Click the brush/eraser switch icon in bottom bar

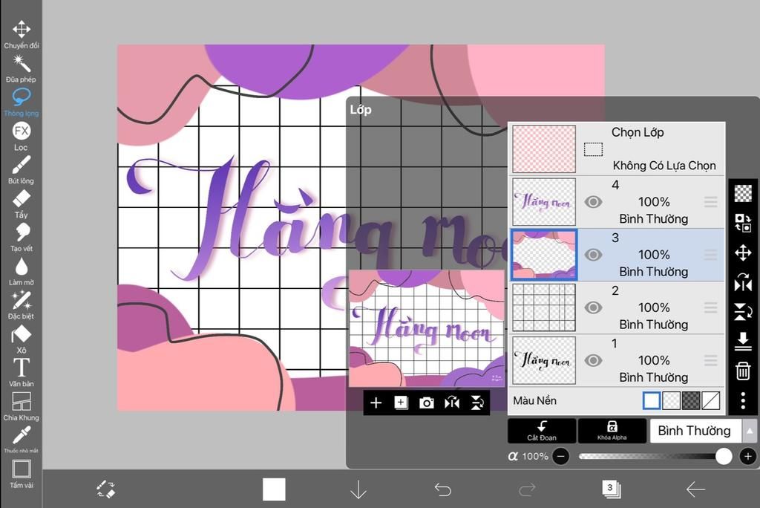pos(105,489)
